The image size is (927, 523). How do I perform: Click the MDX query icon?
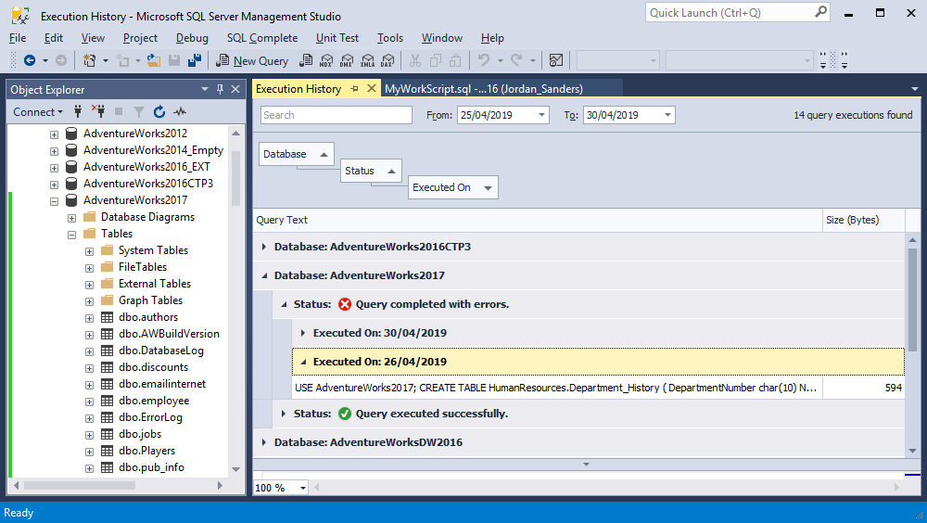coord(326,60)
